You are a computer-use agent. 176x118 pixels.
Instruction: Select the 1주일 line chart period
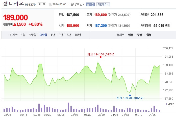pos(33,35)
